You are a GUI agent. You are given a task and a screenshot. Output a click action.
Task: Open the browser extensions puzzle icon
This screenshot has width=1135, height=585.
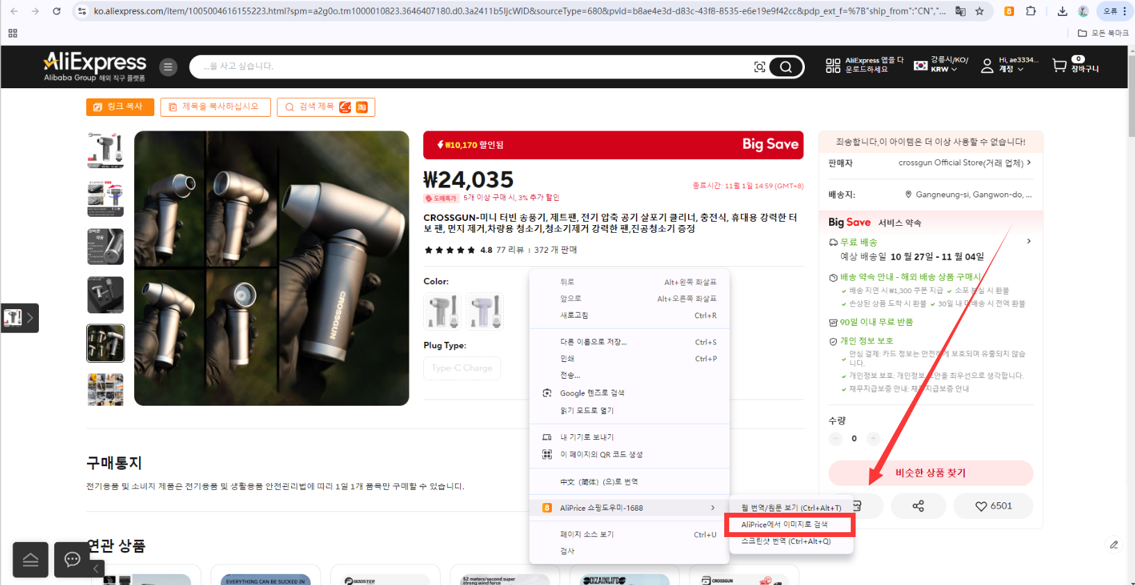pyautogui.click(x=1031, y=11)
